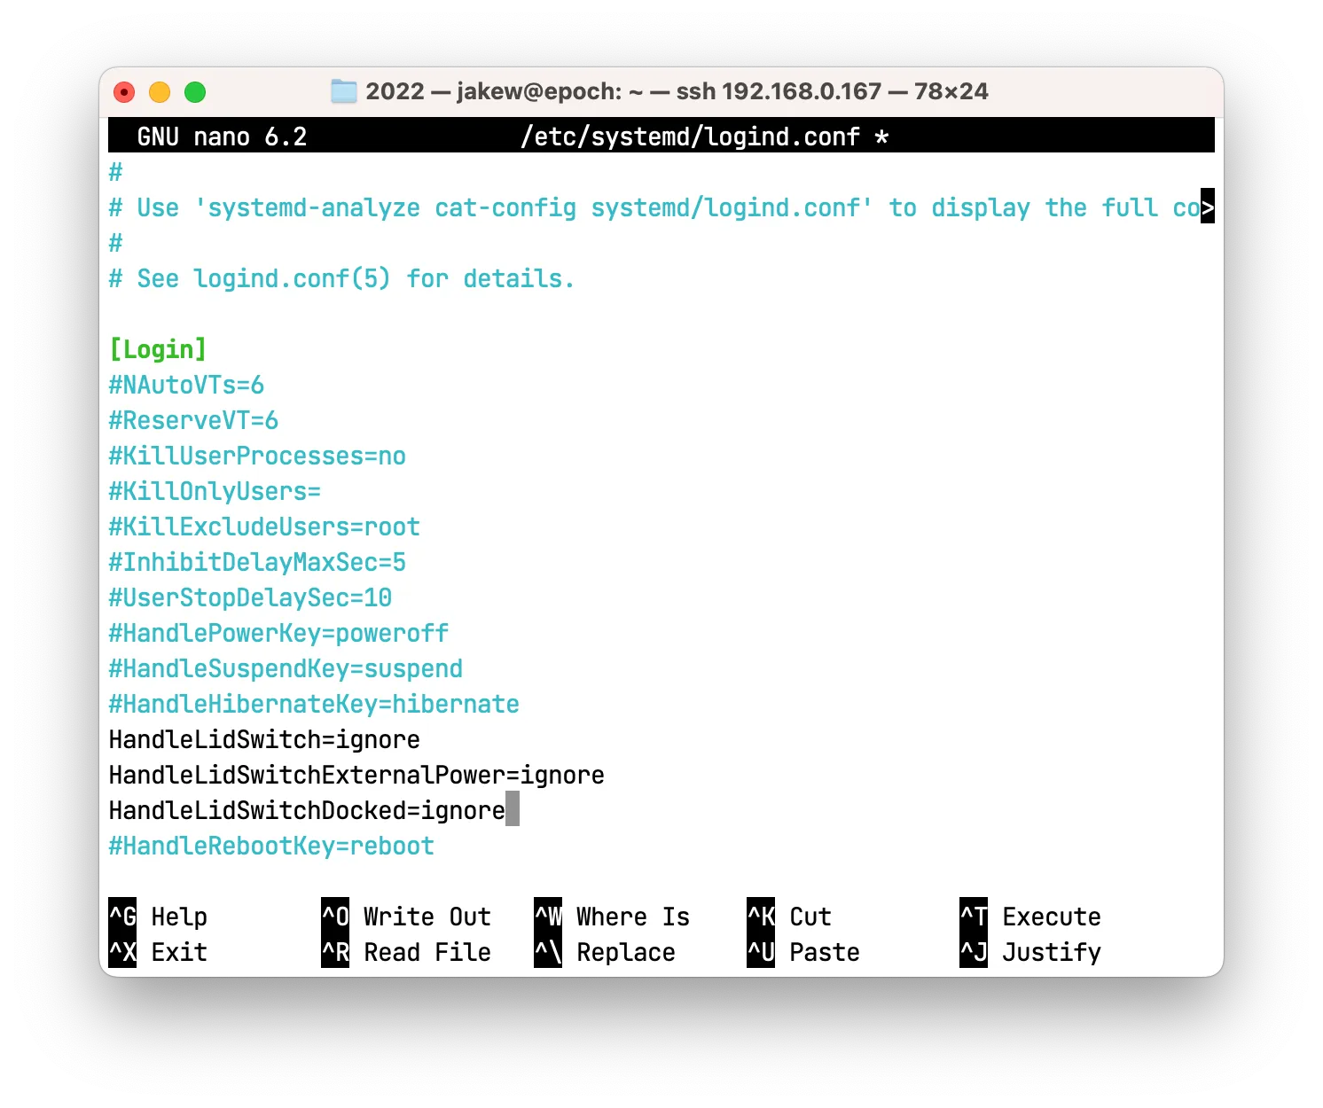Viewport: 1323px width, 1108px height.
Task: Click the #KillUserProcesses=no line
Action: coord(257,456)
